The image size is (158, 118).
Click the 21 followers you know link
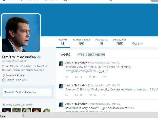click(x=19, y=105)
